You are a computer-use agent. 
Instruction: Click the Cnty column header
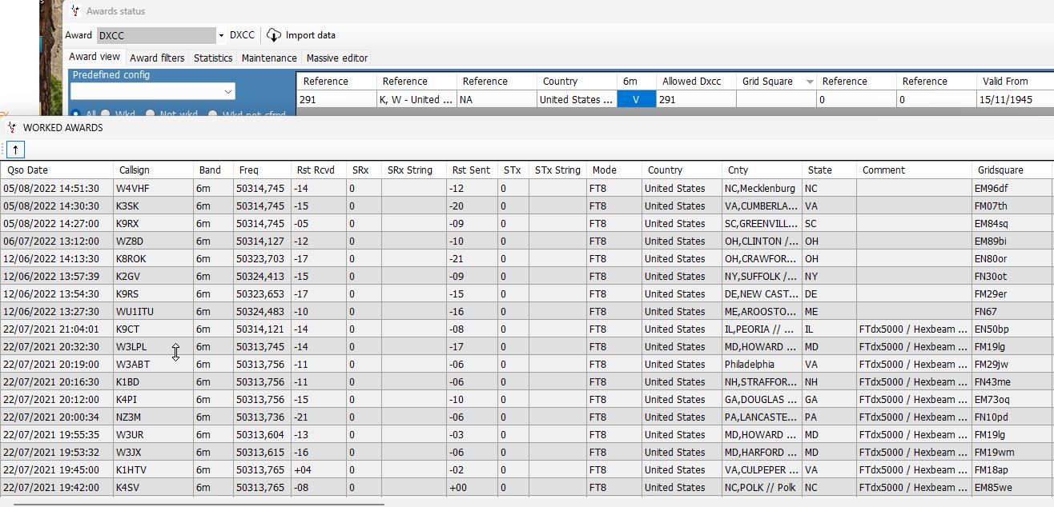pyautogui.click(x=762, y=170)
